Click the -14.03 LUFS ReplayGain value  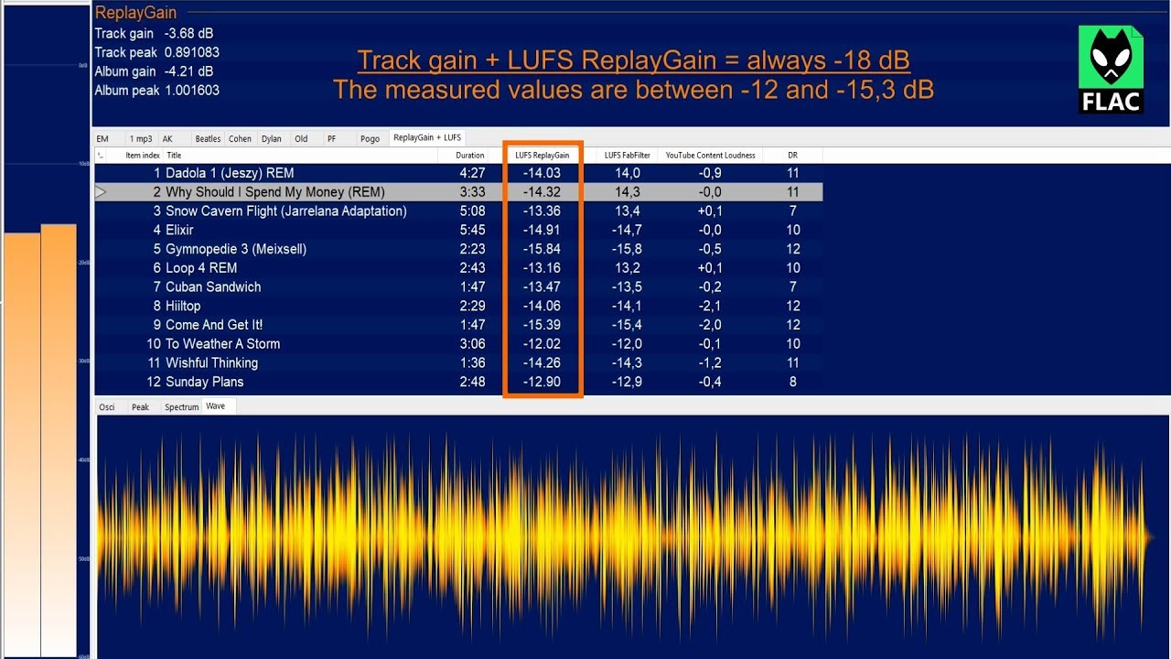click(542, 173)
